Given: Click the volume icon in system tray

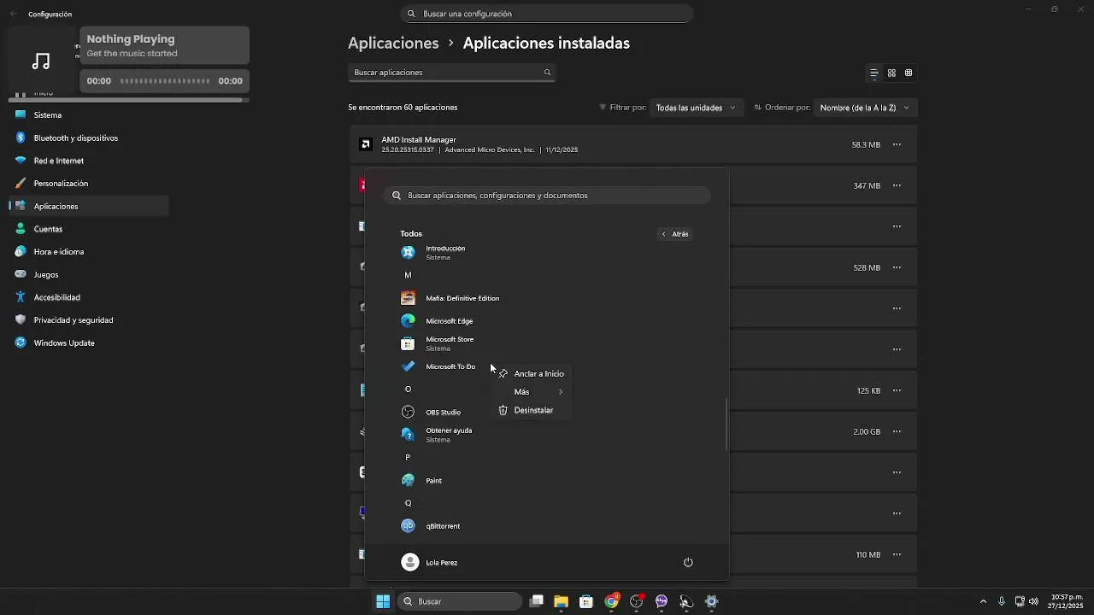Looking at the screenshot, I should pos(1034,601).
